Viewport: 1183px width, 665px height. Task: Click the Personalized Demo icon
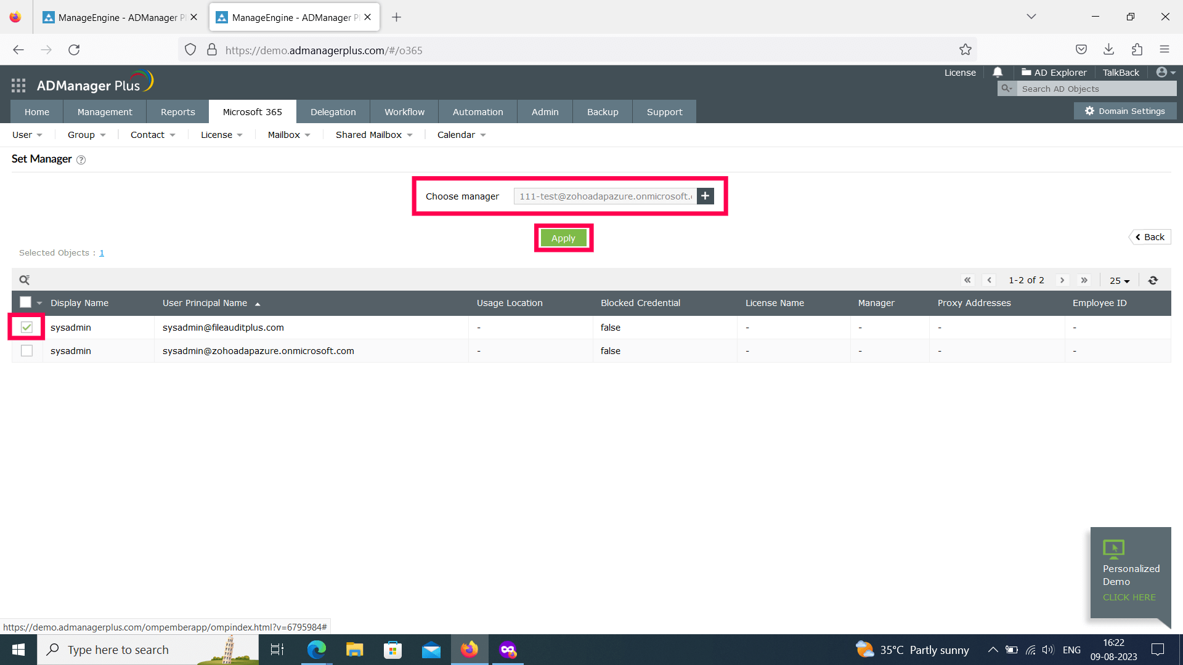click(1113, 548)
